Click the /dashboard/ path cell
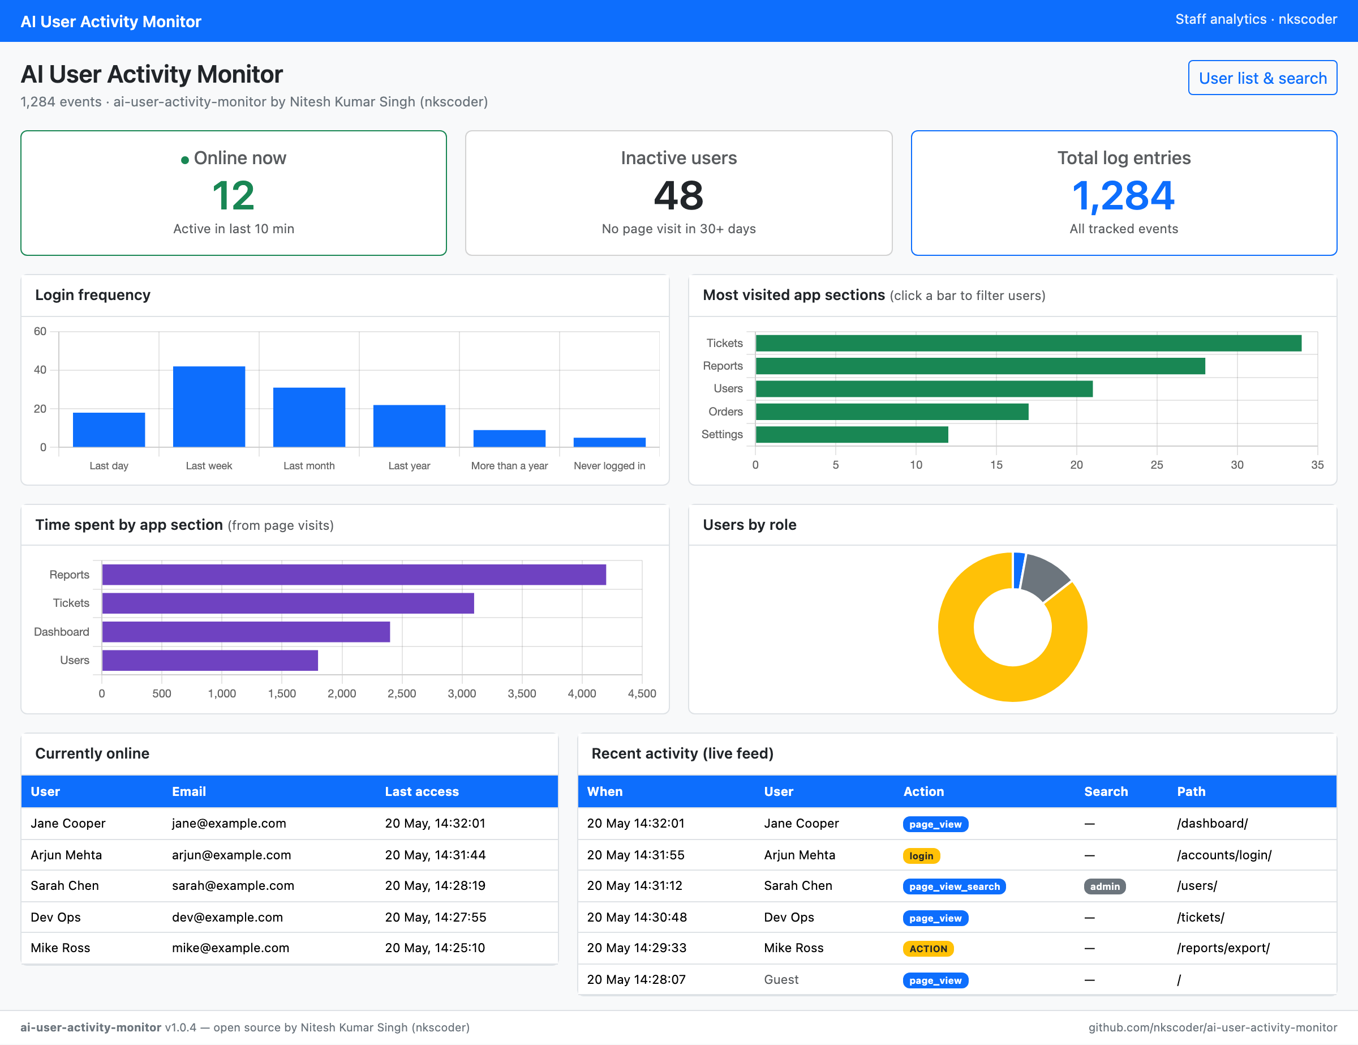Image resolution: width=1358 pixels, height=1045 pixels. pos(1212,823)
